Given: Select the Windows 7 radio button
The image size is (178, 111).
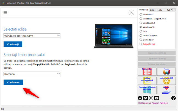Looking at the screenshot, I should pos(141,14).
